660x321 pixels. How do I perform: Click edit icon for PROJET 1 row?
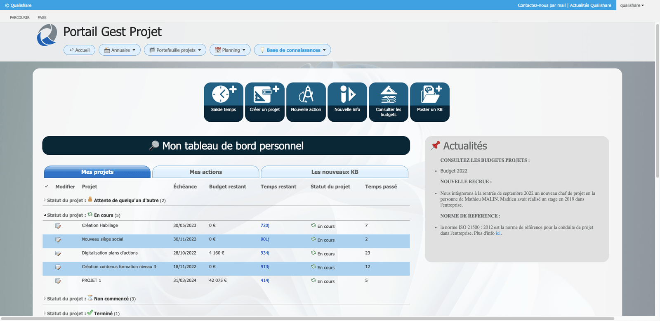coord(58,281)
